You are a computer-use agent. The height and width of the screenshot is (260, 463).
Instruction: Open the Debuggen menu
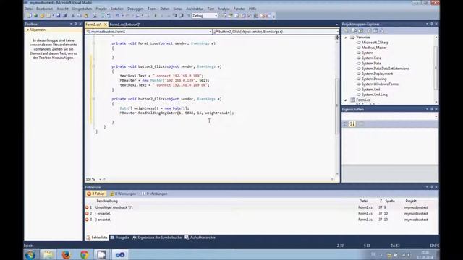pos(135,9)
